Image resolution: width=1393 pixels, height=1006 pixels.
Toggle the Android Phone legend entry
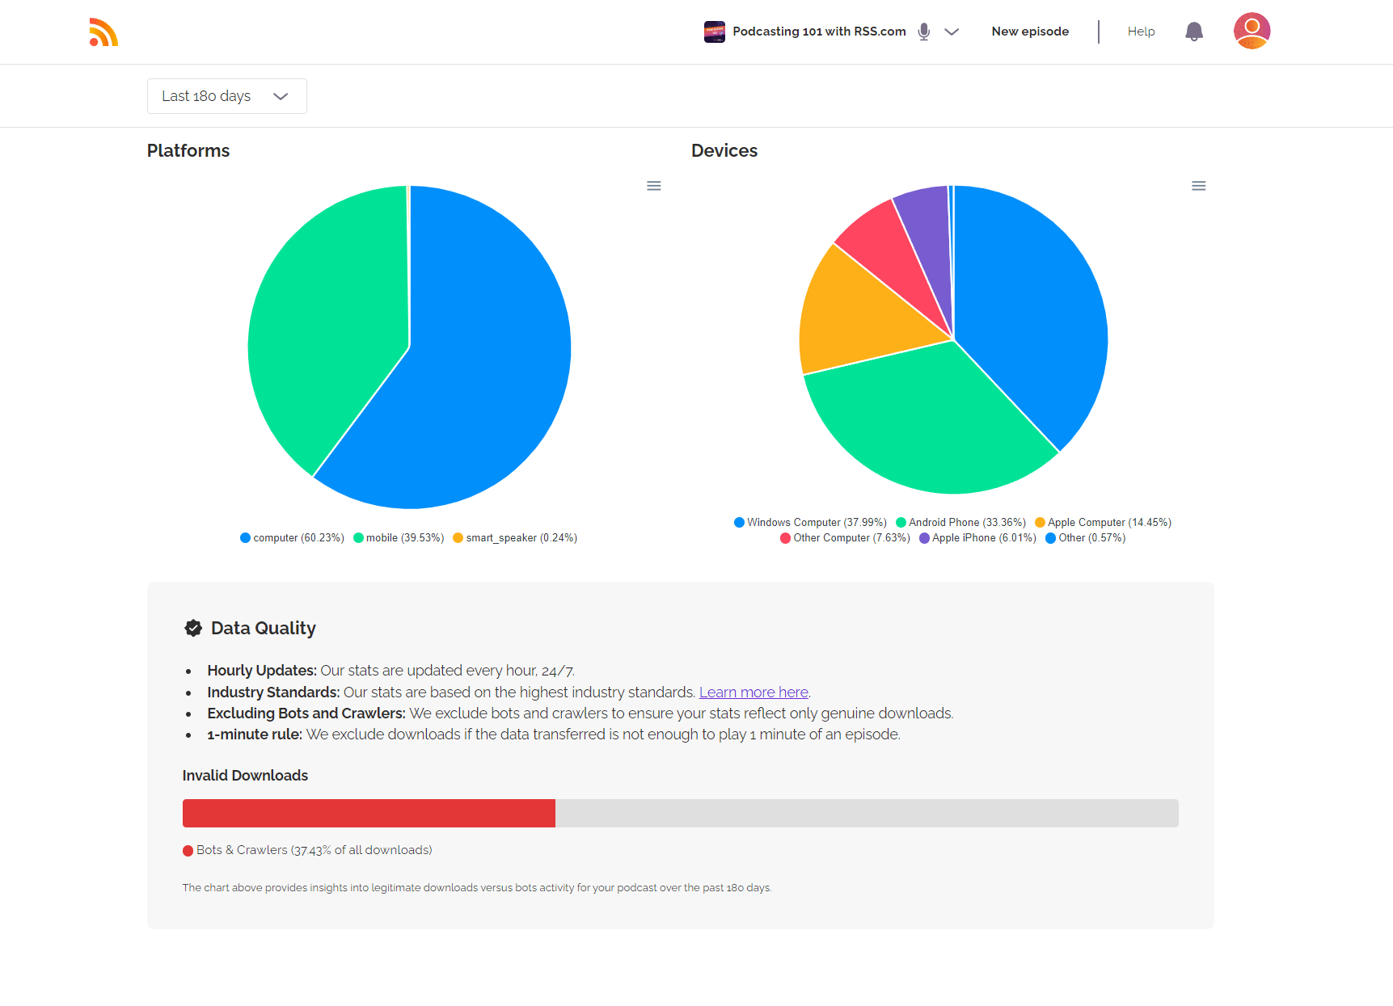click(961, 523)
